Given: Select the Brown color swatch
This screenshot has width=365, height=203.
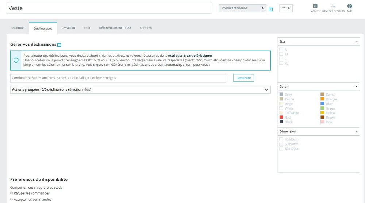Looking at the screenshot, I should tap(322, 118).
